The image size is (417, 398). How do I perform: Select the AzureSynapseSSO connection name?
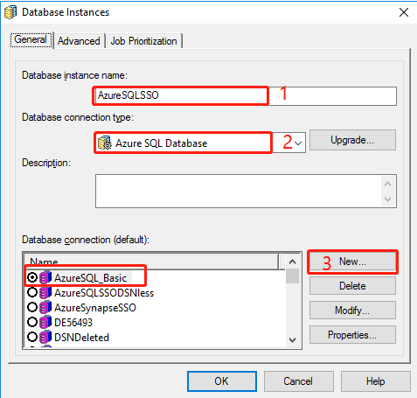coord(95,308)
